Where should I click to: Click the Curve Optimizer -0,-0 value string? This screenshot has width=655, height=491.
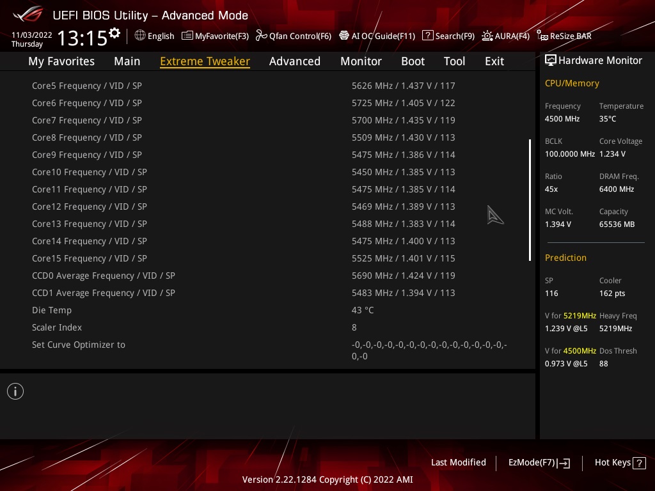tap(429, 350)
